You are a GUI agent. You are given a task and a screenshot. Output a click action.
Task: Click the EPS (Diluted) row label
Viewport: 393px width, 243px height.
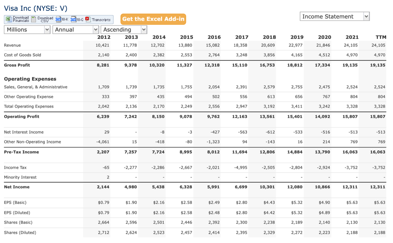point(17,212)
